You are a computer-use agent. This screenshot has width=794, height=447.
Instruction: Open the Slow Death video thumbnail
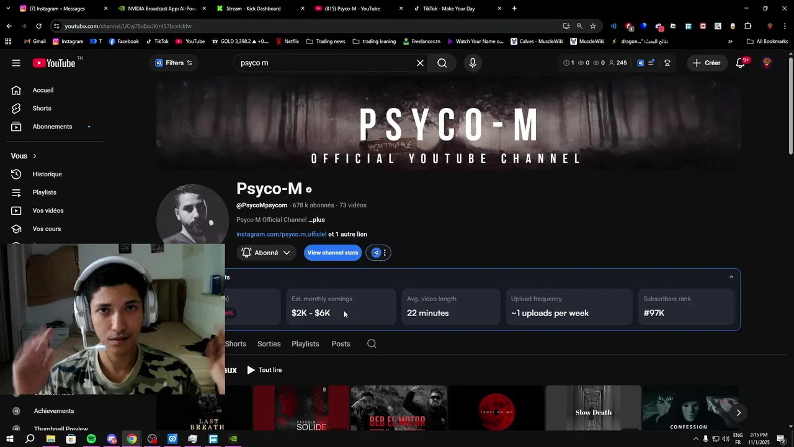[594, 408]
